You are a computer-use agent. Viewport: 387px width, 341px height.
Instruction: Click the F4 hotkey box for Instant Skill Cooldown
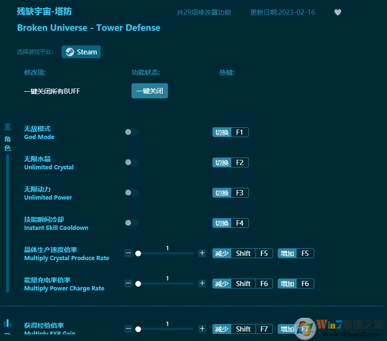230,223
